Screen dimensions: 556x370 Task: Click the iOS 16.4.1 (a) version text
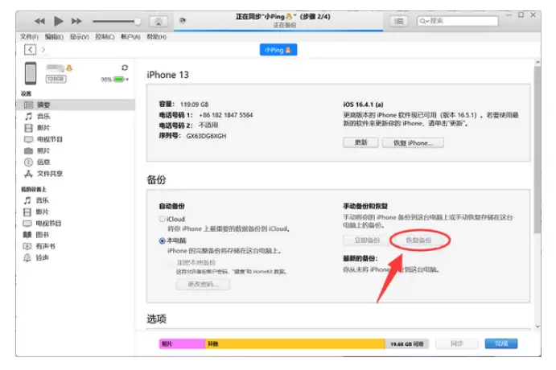(x=363, y=105)
